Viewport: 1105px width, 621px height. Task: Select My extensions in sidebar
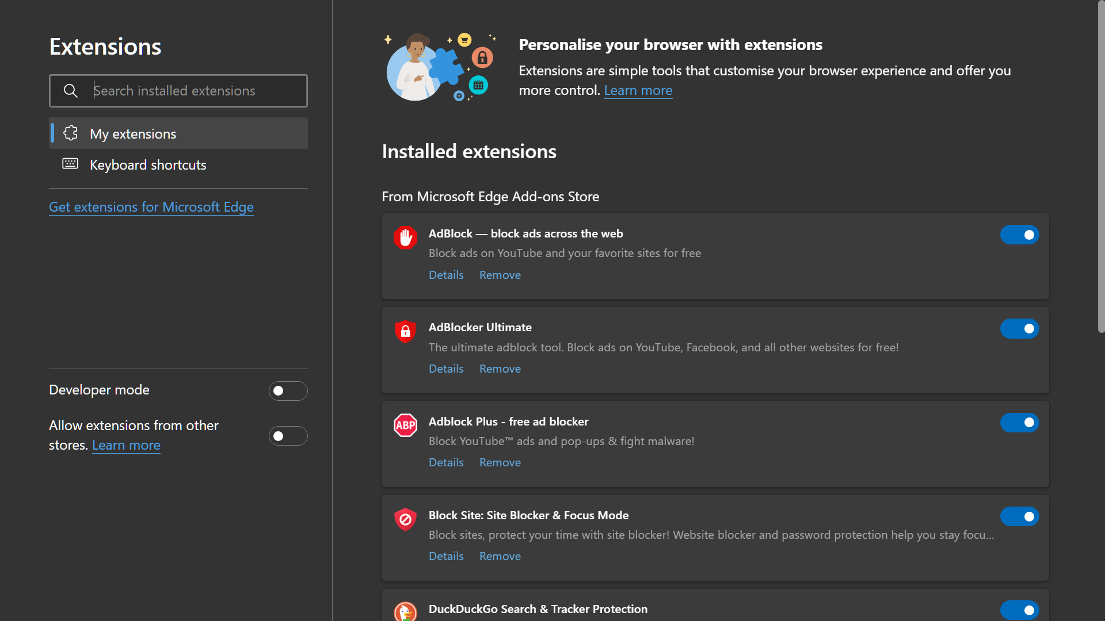point(133,134)
